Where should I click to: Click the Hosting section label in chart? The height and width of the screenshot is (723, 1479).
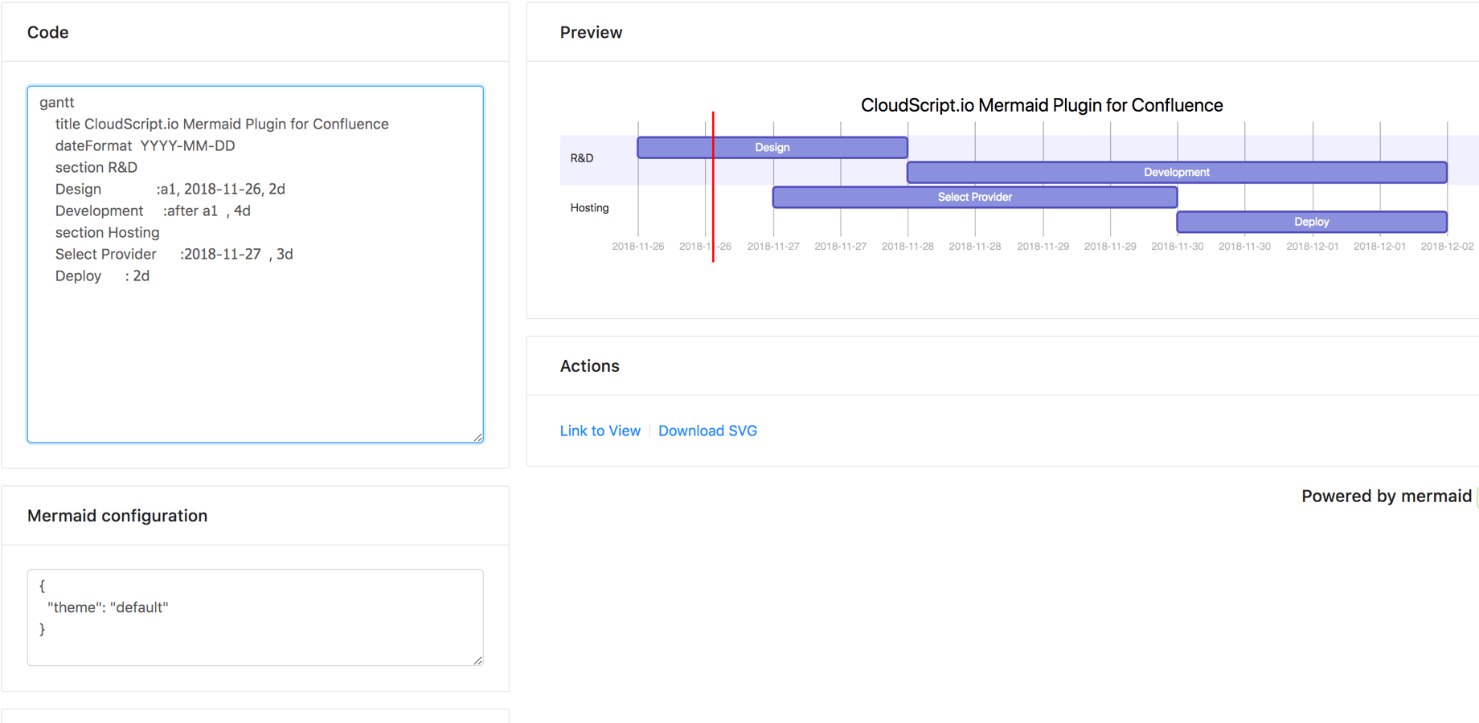(589, 208)
